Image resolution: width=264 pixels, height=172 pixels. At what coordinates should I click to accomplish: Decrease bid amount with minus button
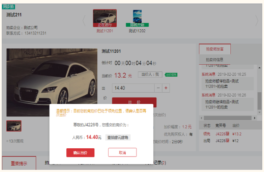click(x=158, y=88)
